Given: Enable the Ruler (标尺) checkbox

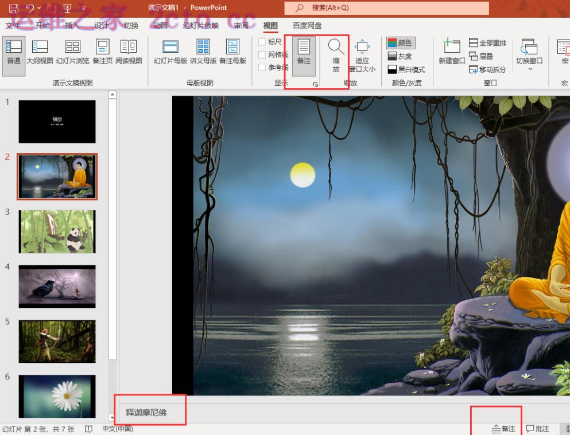Looking at the screenshot, I should click(x=262, y=42).
